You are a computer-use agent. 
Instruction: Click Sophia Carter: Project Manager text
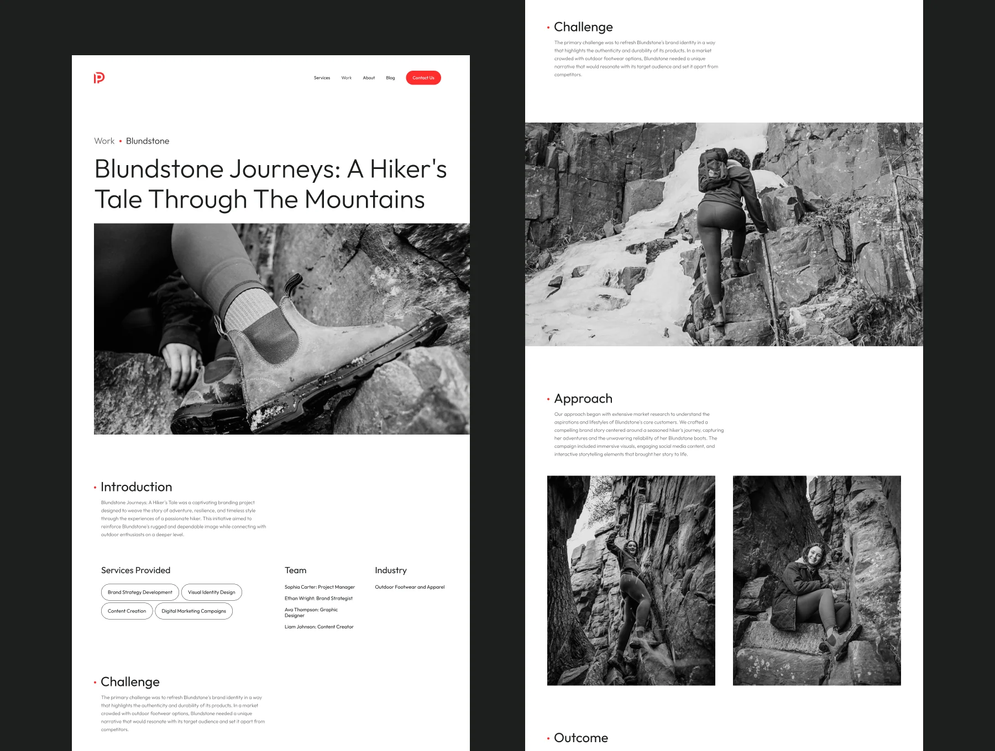[320, 587]
